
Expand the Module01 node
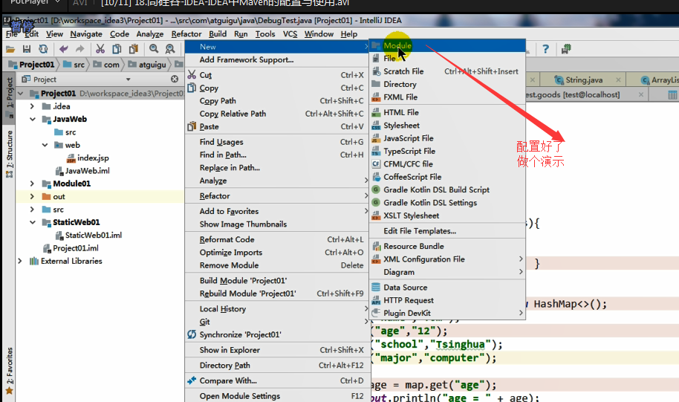pos(32,184)
